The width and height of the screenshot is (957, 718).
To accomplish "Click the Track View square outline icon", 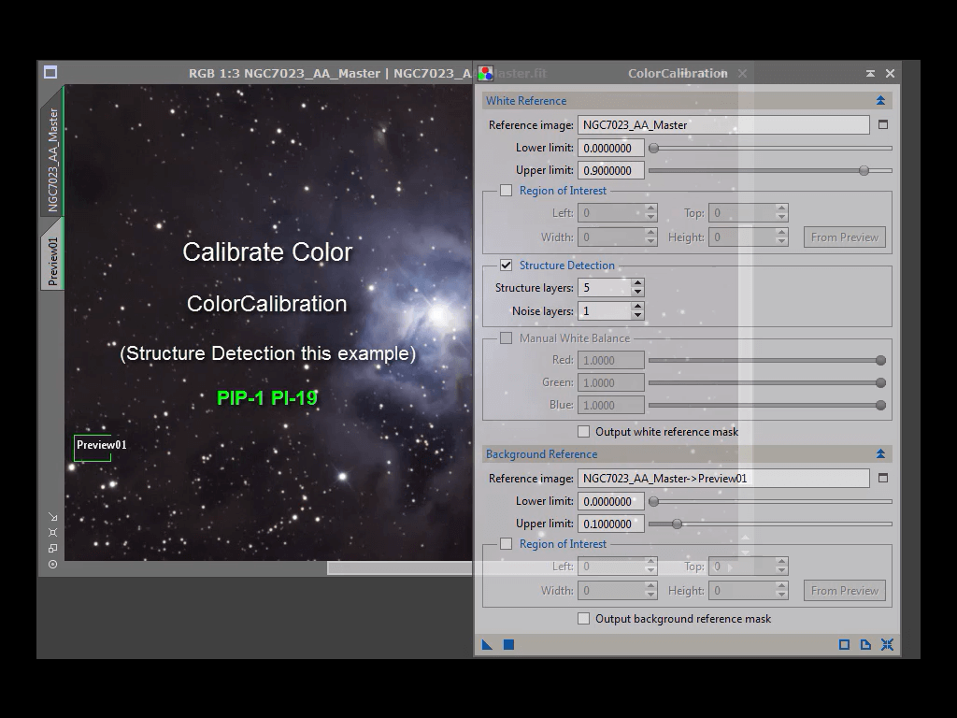I will tap(844, 644).
